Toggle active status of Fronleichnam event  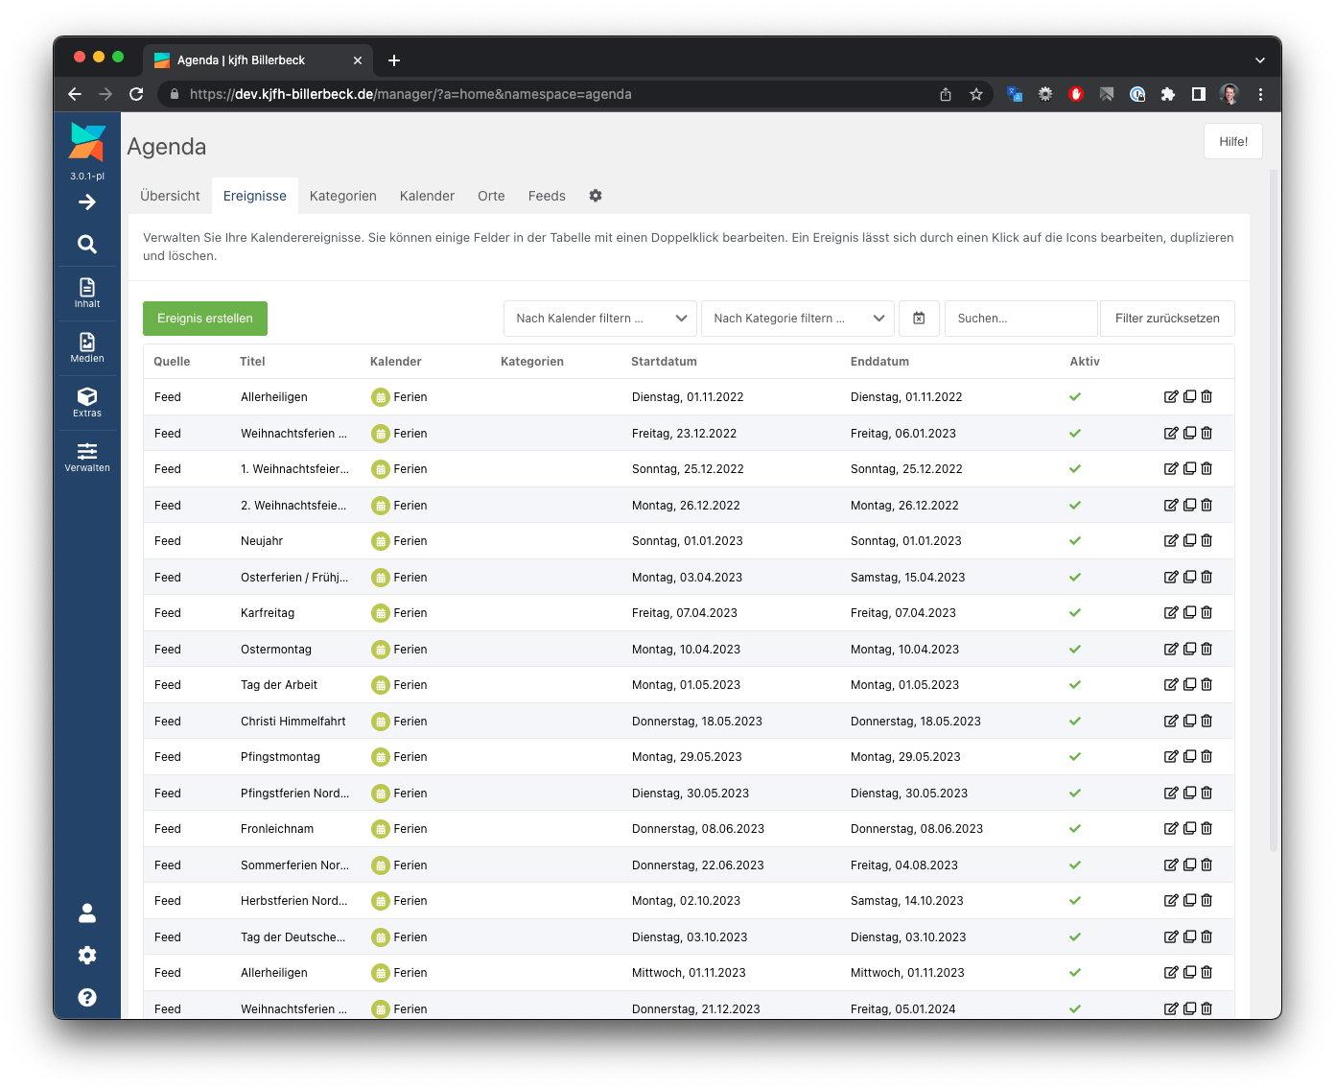(1075, 829)
